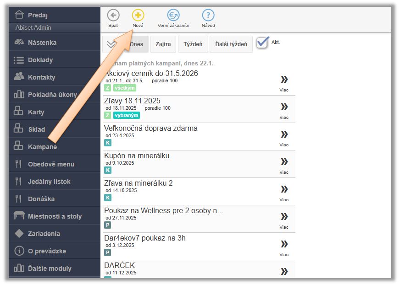Click the vybraným tag on Zľavy 18.11.2025
The width and height of the screenshot is (399, 284).
[x=126, y=115]
